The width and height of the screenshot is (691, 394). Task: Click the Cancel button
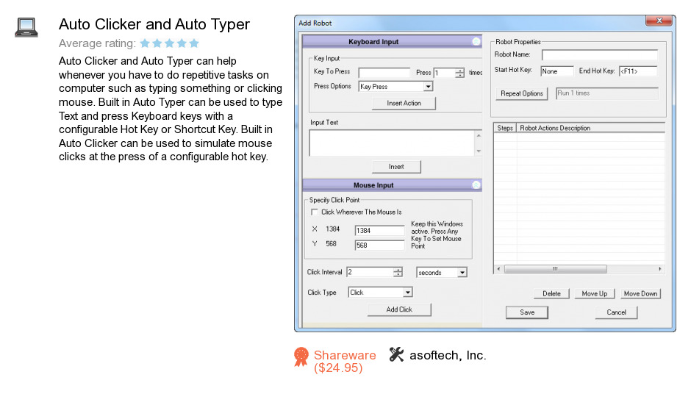pos(616,312)
